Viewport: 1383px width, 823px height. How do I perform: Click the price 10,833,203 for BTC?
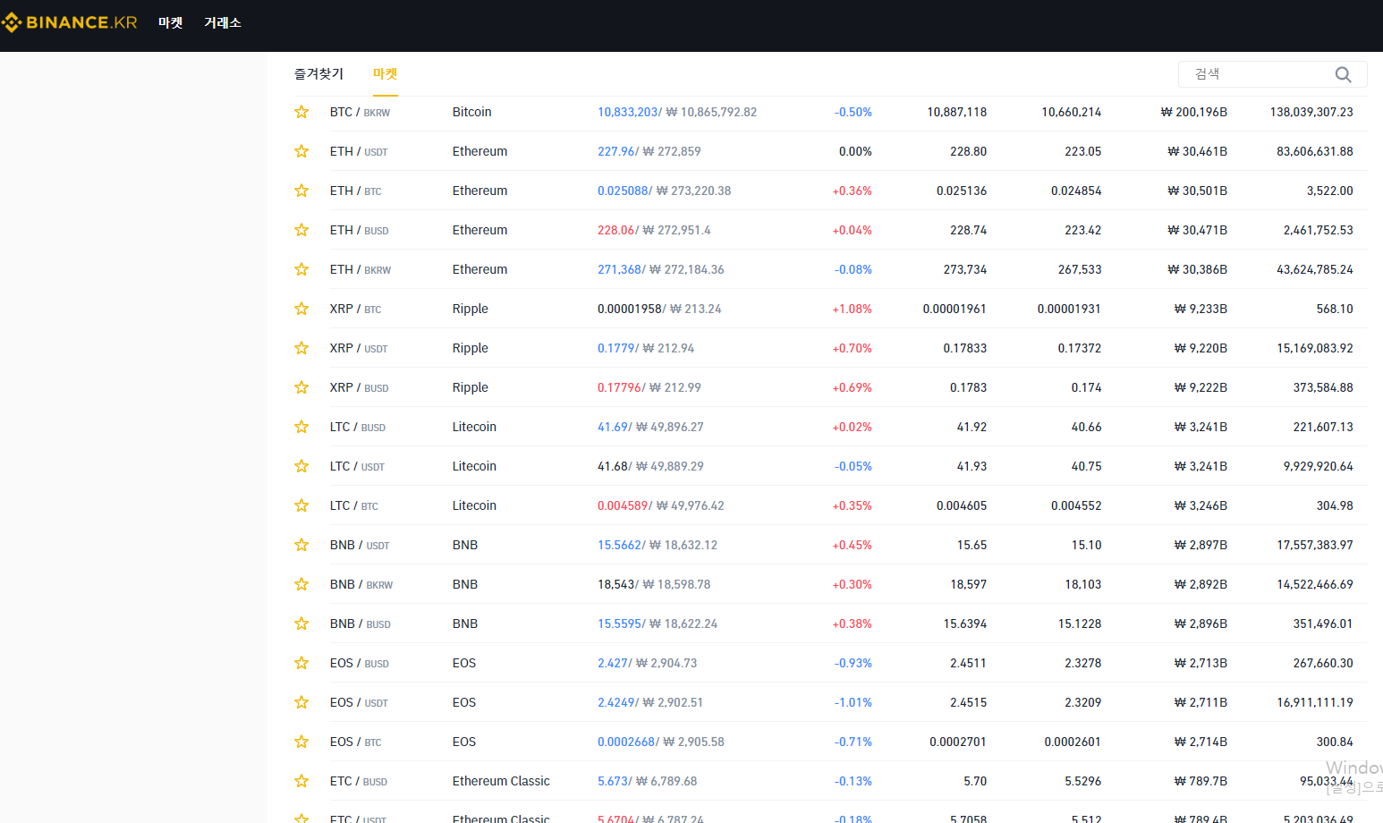[x=628, y=112]
